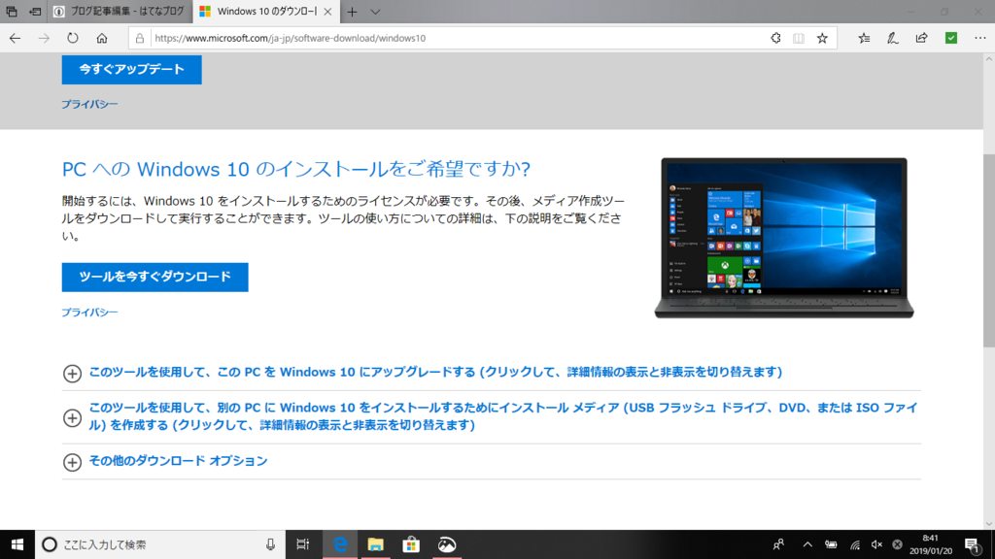
Task: Open Reading view book icon
Action: [x=799, y=38]
